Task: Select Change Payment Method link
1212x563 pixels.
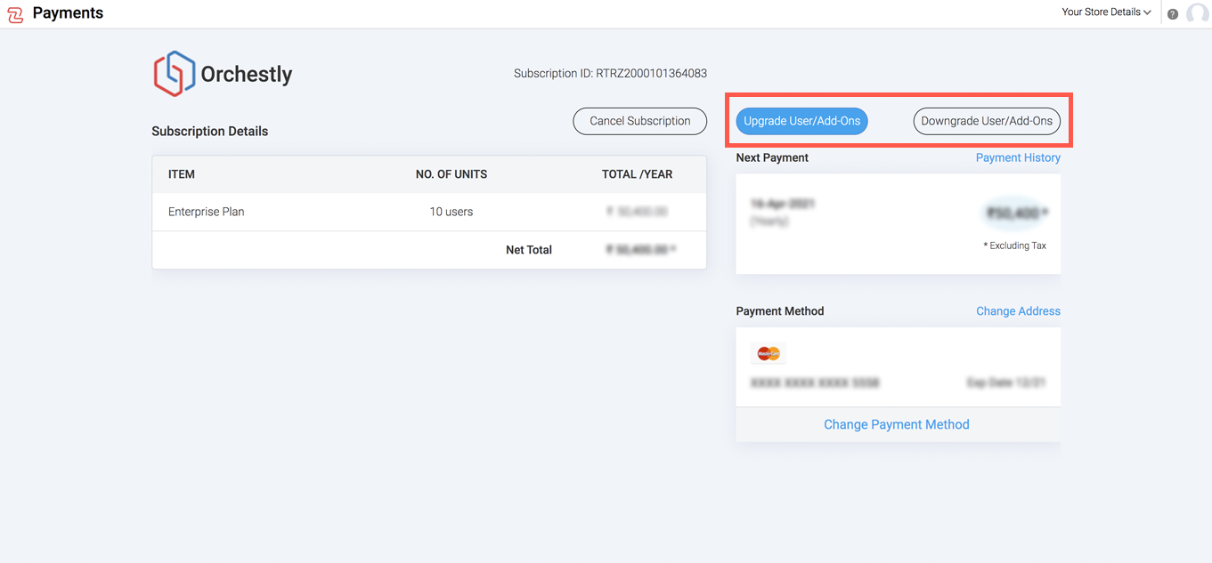Action: [x=896, y=424]
